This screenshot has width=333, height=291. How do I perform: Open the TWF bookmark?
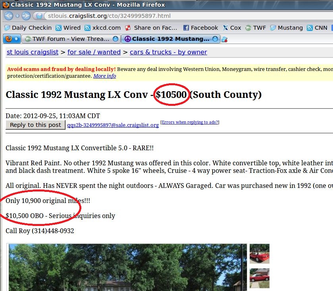256,28
